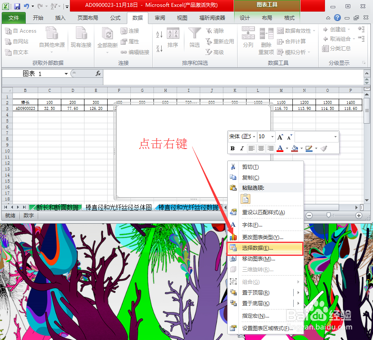Click Consolidate (合并计算)
This screenshot has width=373, height=340.
tap(292, 42)
